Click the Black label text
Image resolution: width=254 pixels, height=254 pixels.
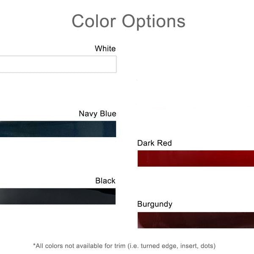tap(105, 181)
